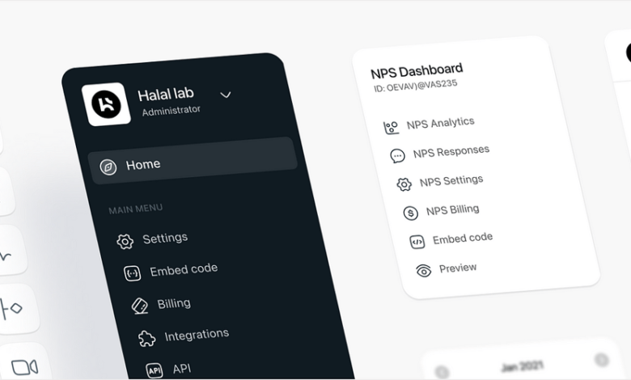Open NPS Responses link
The image size is (631, 380).
point(451,152)
